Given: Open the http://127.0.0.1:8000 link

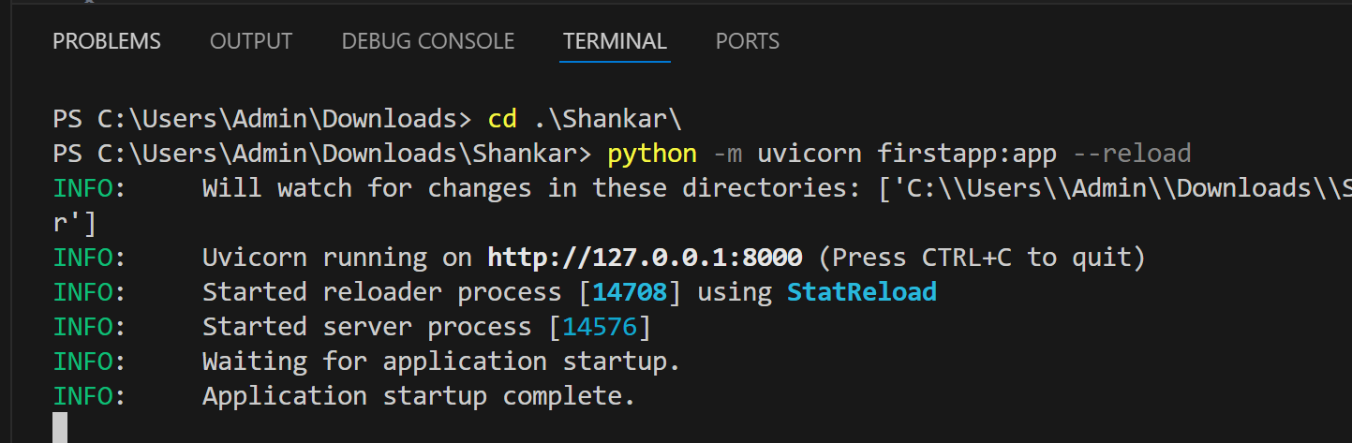Looking at the screenshot, I should coord(645,258).
